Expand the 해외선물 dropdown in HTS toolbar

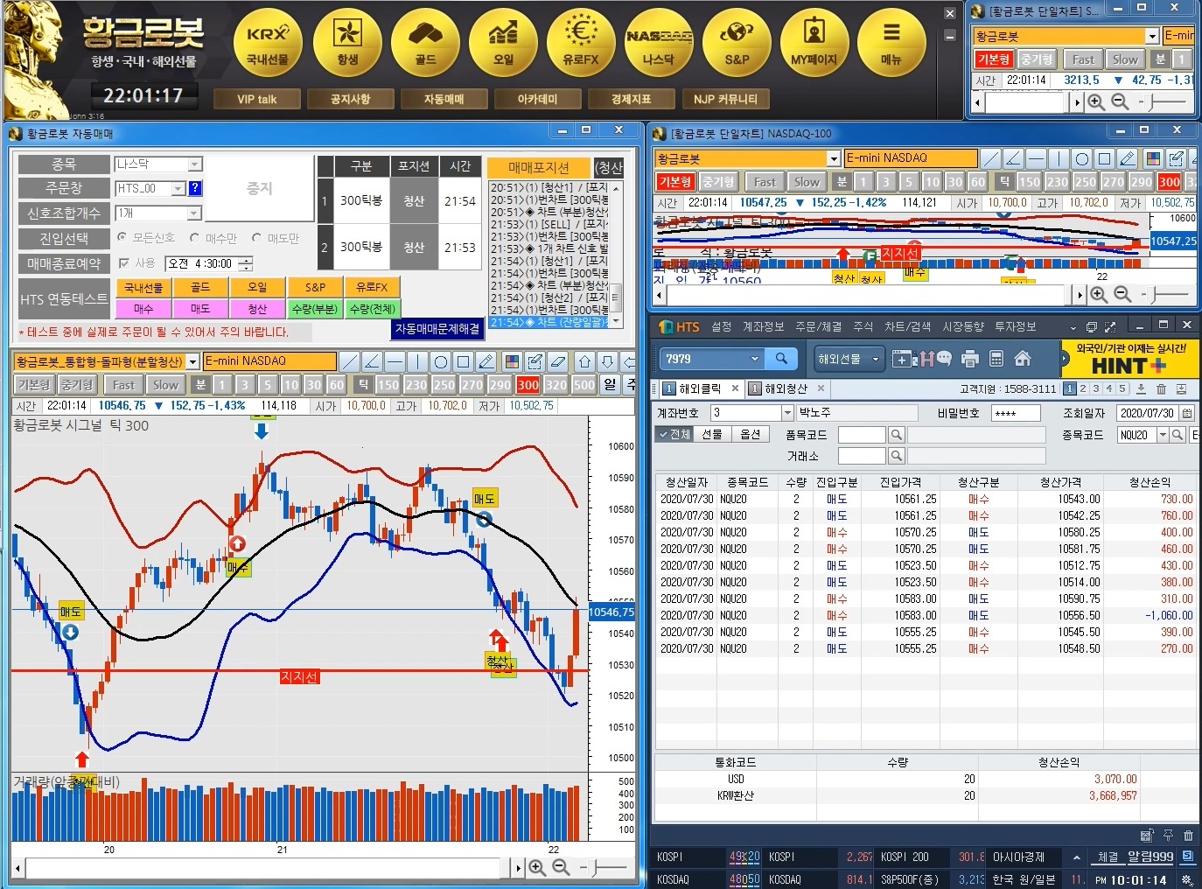pos(875,359)
